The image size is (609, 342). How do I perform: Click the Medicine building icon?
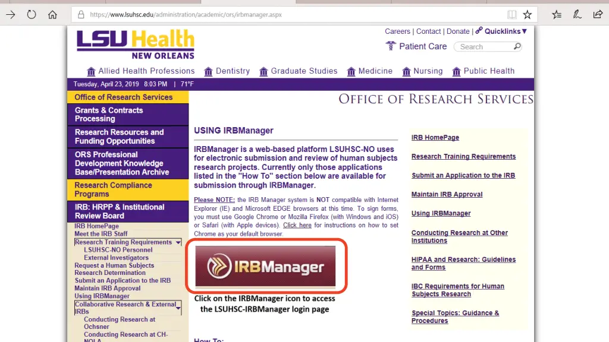(351, 71)
